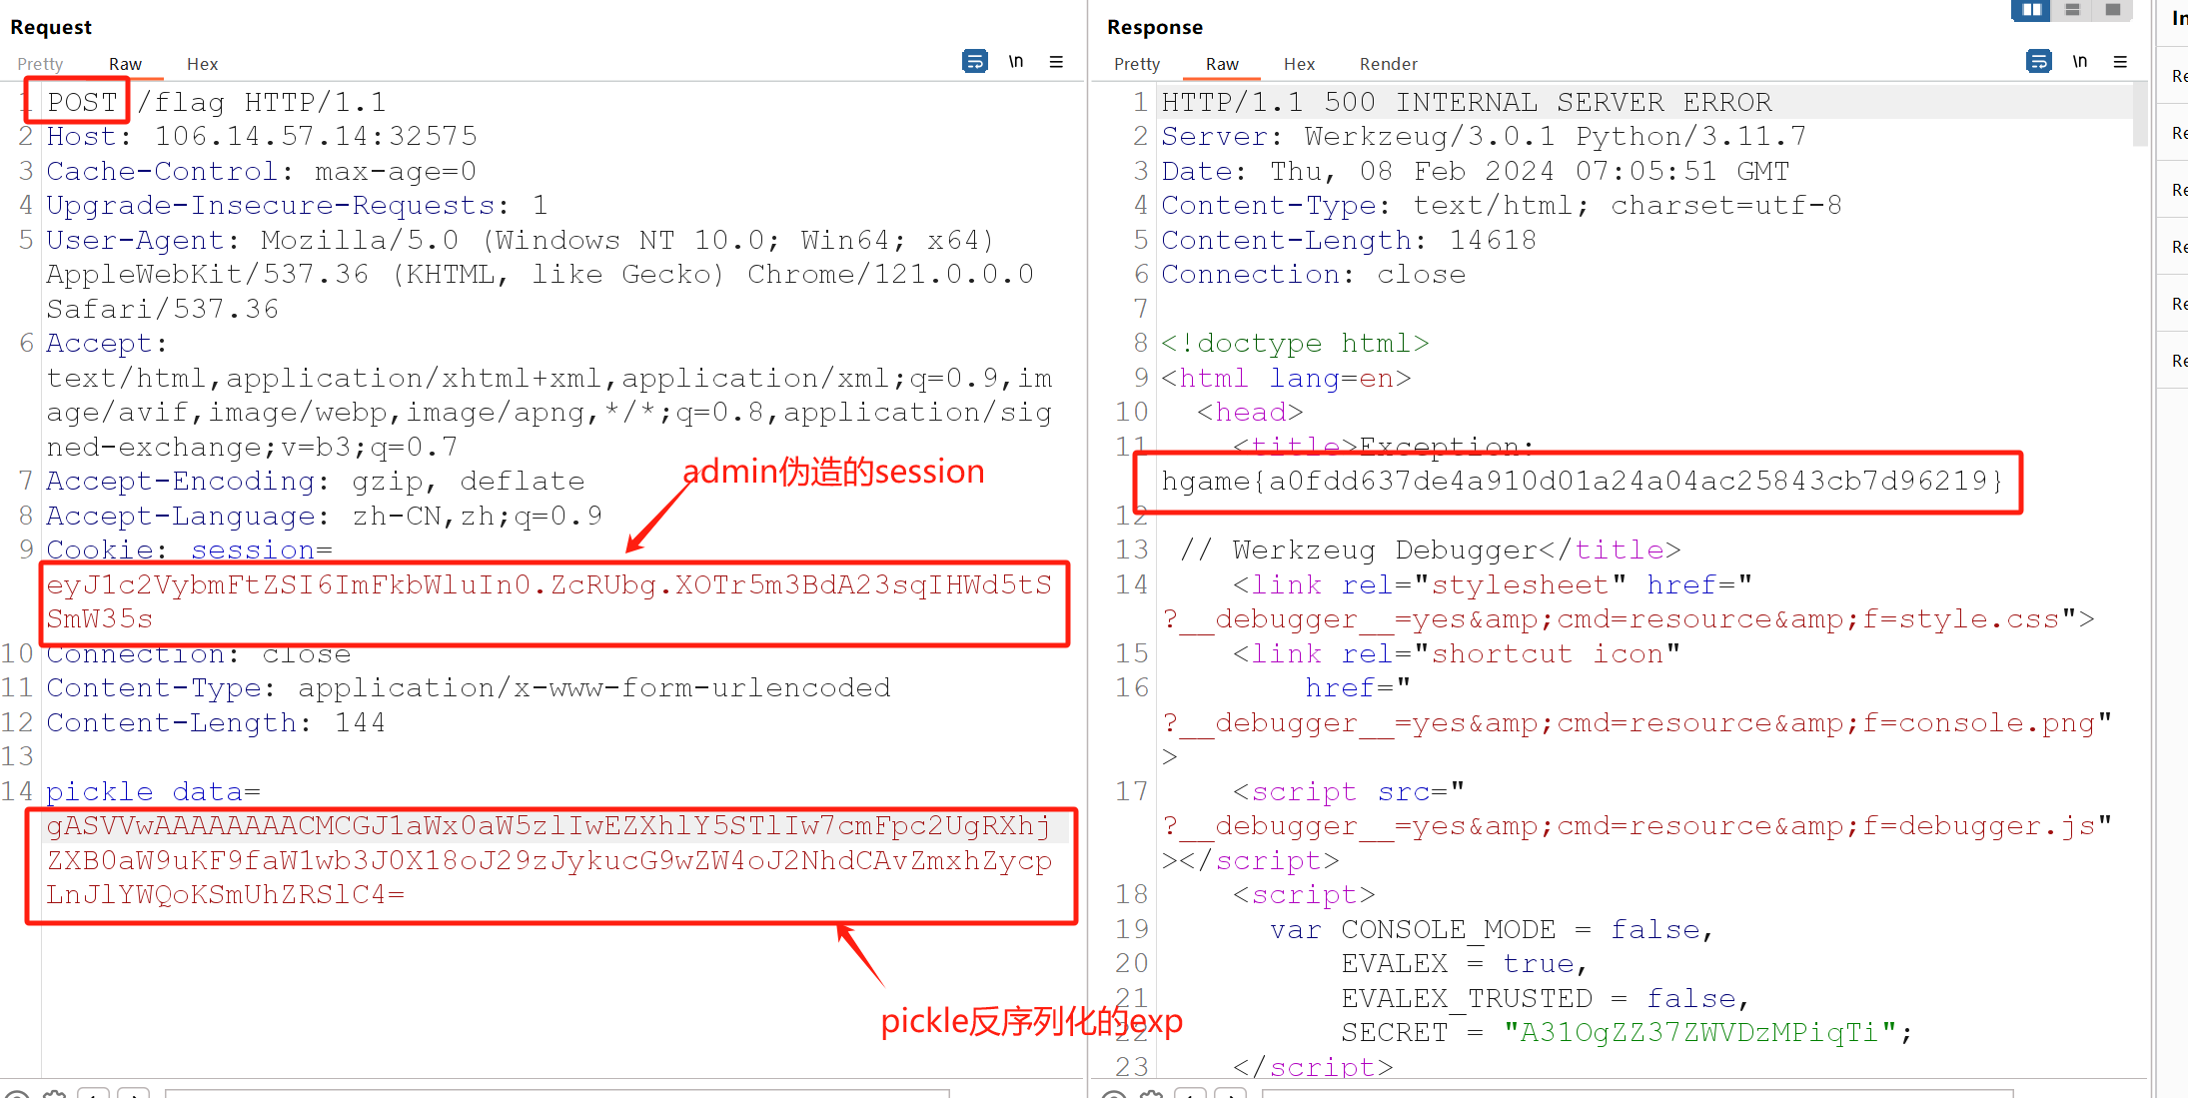
Task: Toggle word wrap in Response panel
Action: (x=2038, y=62)
